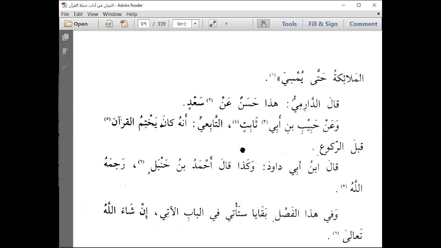
Task: Show the bookmarks panel
Action: 65,52
